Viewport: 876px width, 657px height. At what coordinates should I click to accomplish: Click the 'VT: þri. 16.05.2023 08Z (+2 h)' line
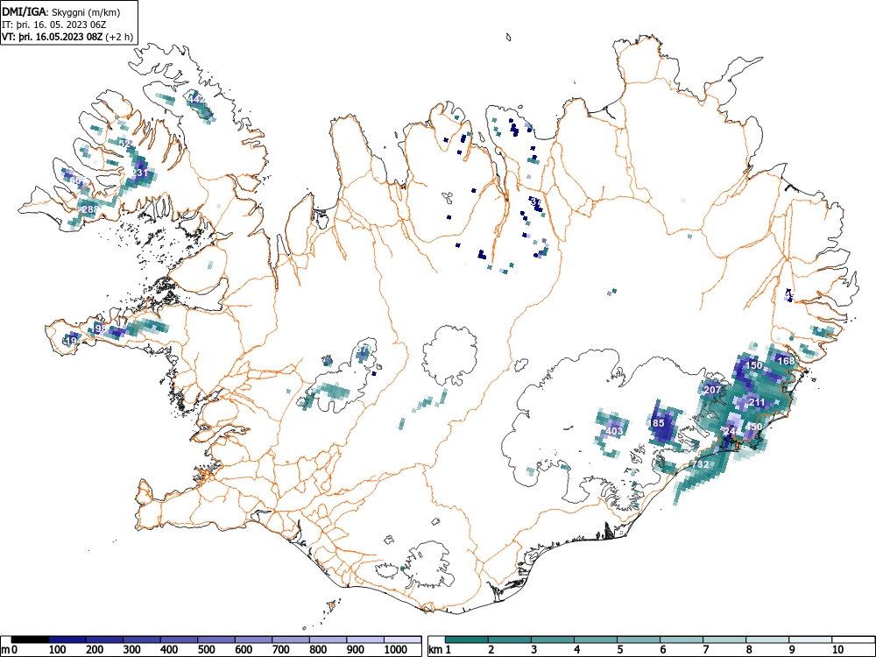[67, 38]
